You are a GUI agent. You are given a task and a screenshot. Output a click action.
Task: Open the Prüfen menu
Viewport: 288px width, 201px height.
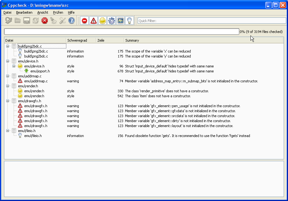point(58,12)
